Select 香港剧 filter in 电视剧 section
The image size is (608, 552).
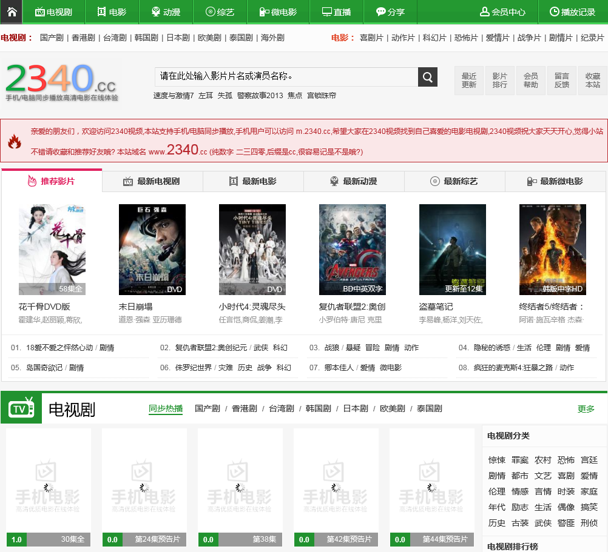point(245,409)
